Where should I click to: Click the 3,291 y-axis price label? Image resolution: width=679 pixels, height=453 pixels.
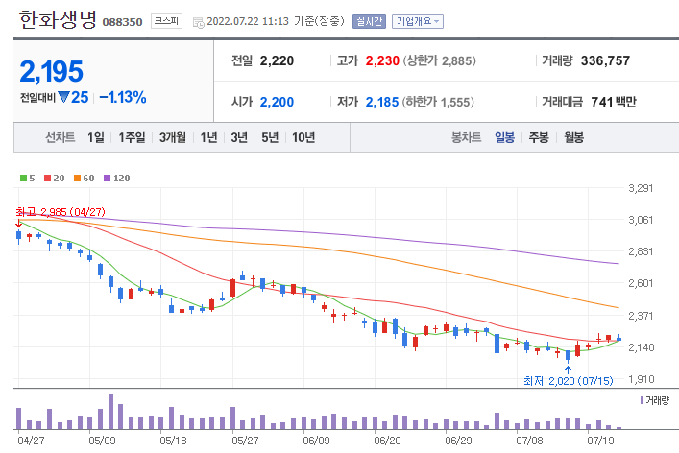pyautogui.click(x=641, y=188)
